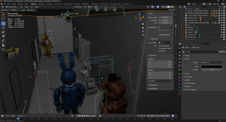
Task: Toggle camera view icon in viewport
Action: [x=143, y=31]
